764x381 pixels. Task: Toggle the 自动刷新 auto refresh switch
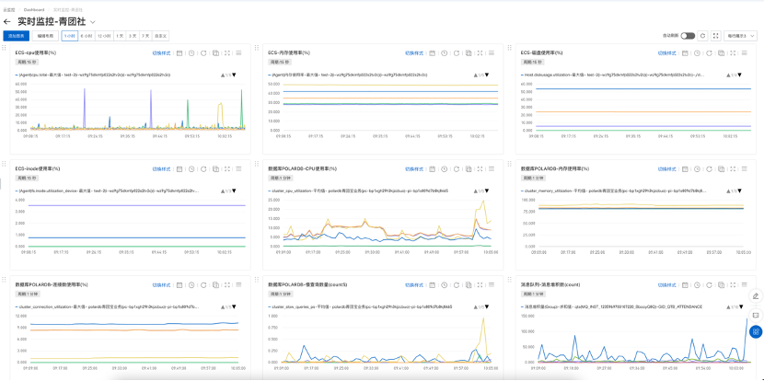[x=688, y=35]
